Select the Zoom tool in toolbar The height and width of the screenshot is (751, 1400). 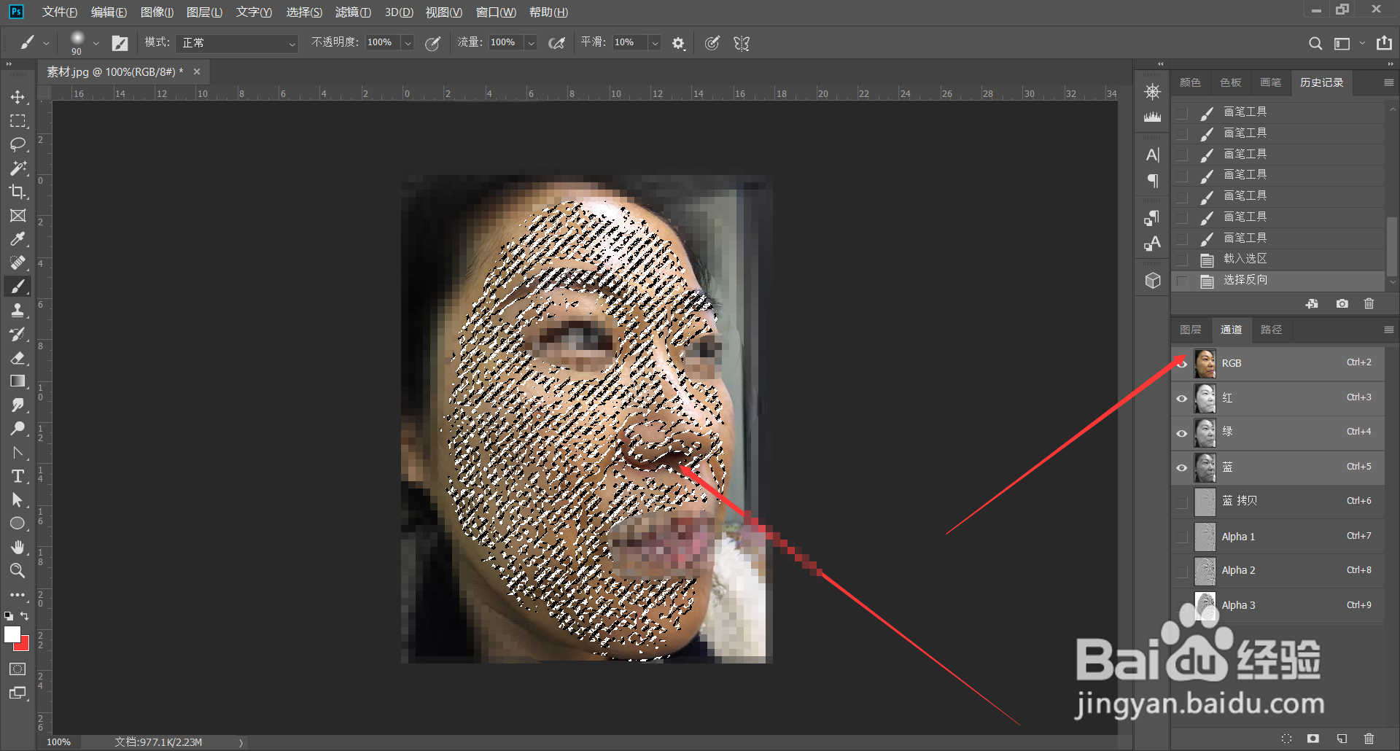[x=17, y=571]
